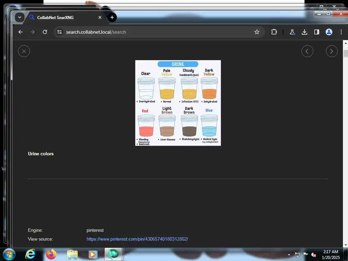Image resolution: width=348 pixels, height=261 pixels.
Task: Reload the current page
Action: coord(45,32)
